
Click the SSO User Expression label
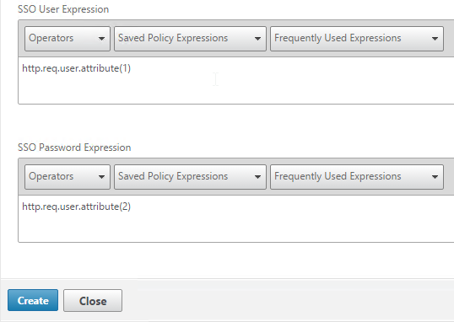pos(63,9)
